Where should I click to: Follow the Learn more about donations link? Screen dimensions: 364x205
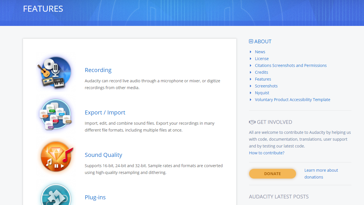pyautogui.click(x=321, y=173)
